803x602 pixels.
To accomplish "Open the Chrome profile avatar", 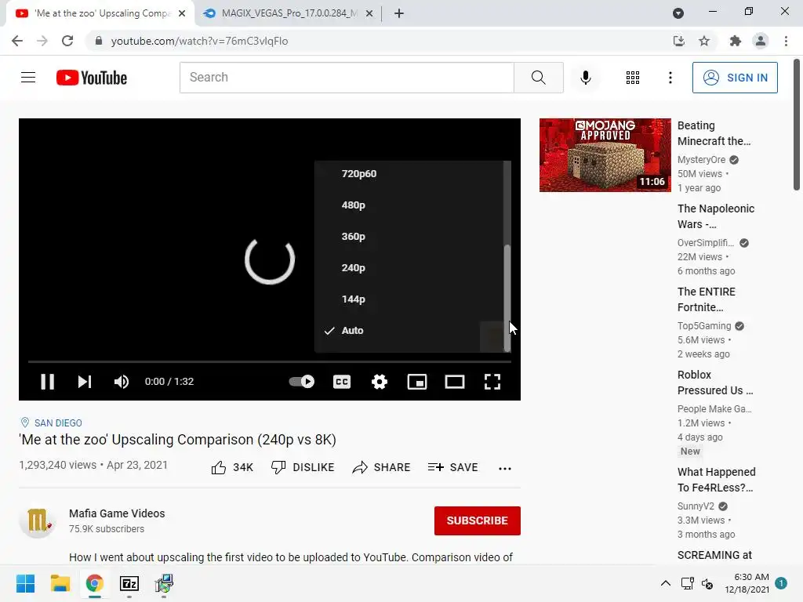I will click(x=761, y=41).
